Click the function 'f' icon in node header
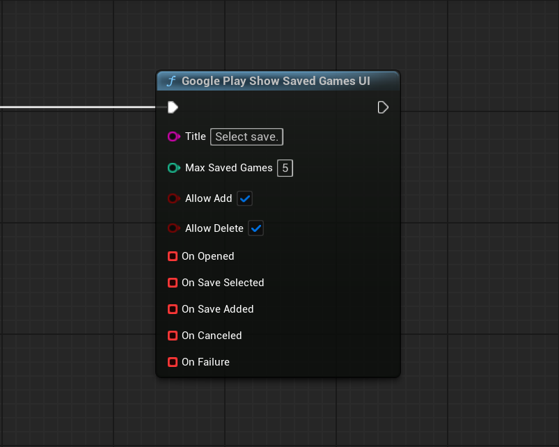This screenshot has height=447, width=559. tap(171, 81)
